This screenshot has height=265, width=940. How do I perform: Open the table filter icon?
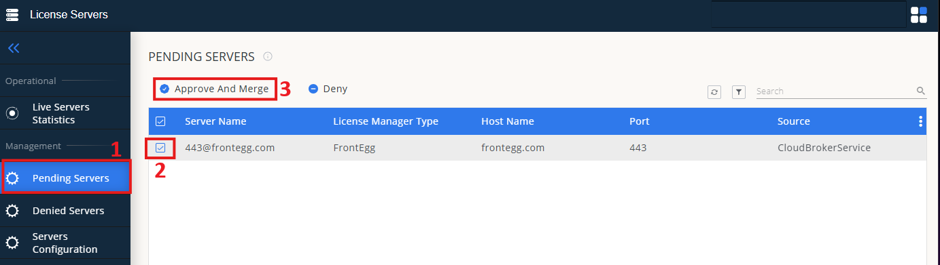click(x=739, y=91)
